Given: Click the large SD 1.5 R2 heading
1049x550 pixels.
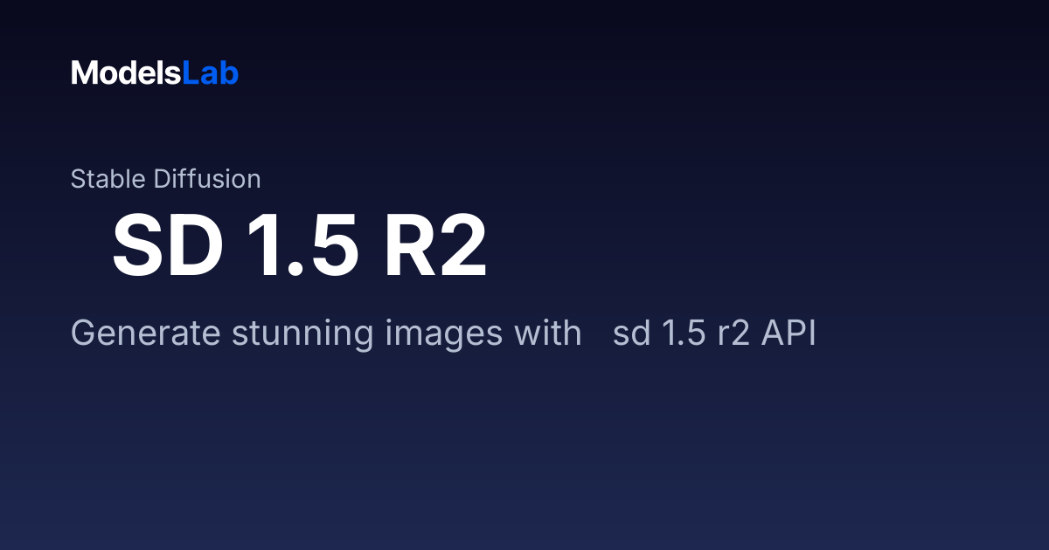Looking at the screenshot, I should pyautogui.click(x=300, y=246).
